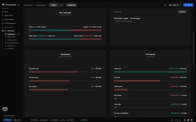This screenshot has height=122, width=196.
Task: Click the Ask AI button
Action: 188,5
